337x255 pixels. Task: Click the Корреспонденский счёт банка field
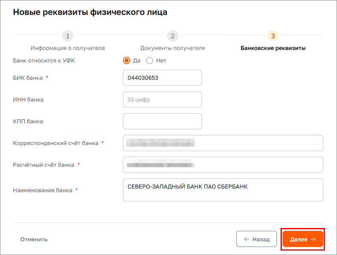(x=223, y=143)
